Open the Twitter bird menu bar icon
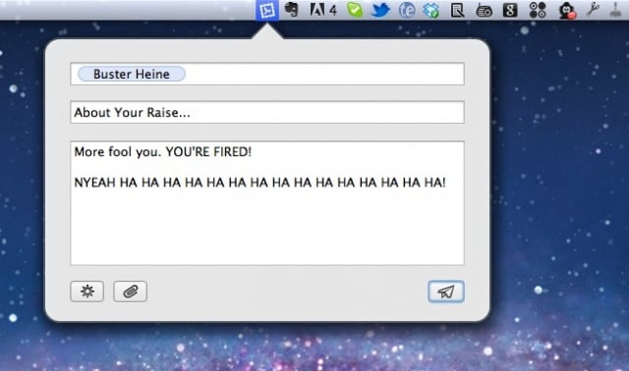Image resolution: width=629 pixels, height=371 pixels. pyautogui.click(x=380, y=10)
